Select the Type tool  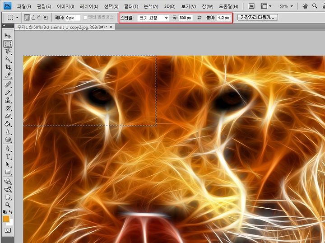8,156
